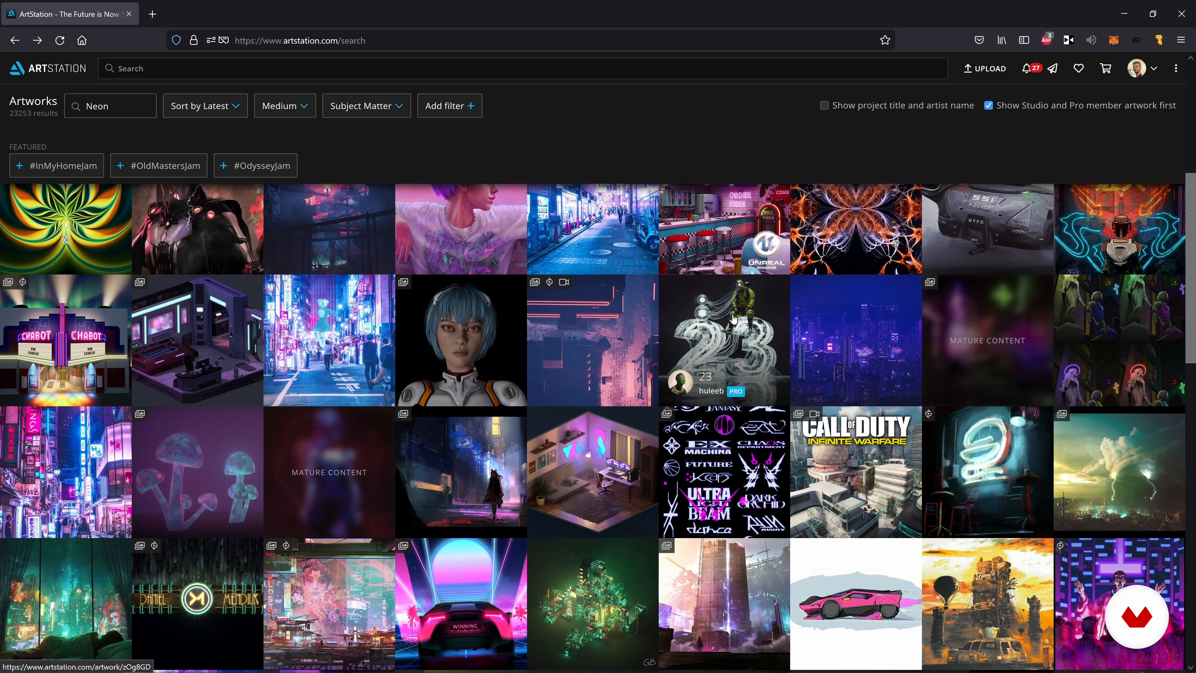Click the ArtStation logo
Viewport: 1196px width, 673px height.
[48, 68]
